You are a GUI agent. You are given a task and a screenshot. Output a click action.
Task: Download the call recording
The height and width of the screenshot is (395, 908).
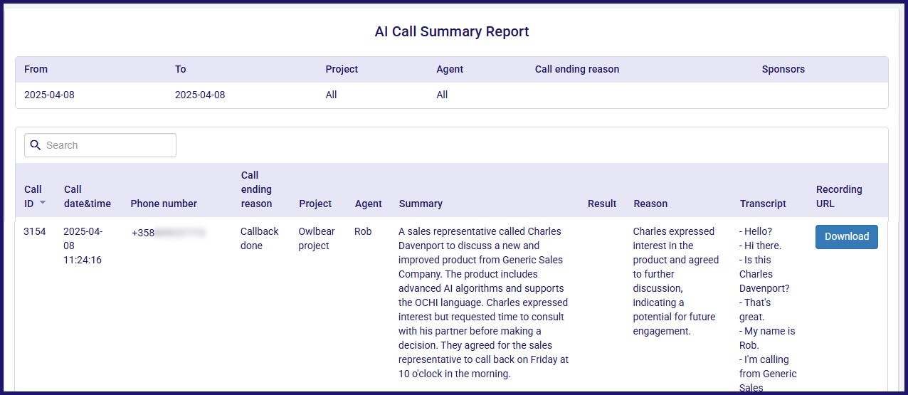[x=847, y=237]
